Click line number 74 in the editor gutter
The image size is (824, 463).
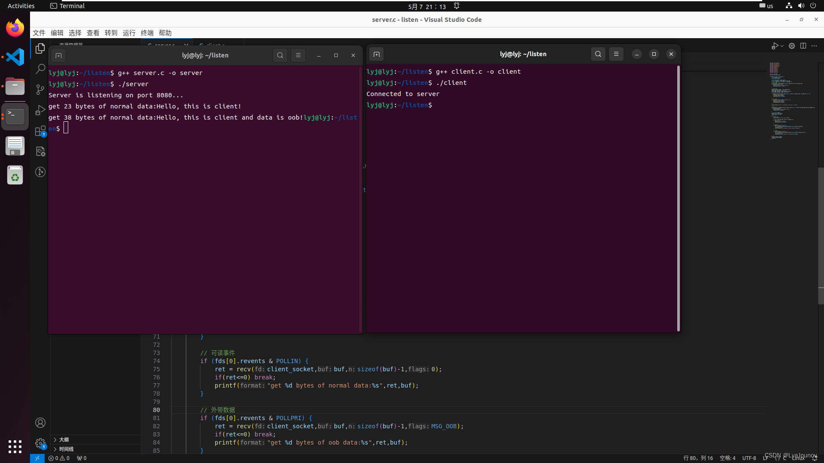click(156, 361)
